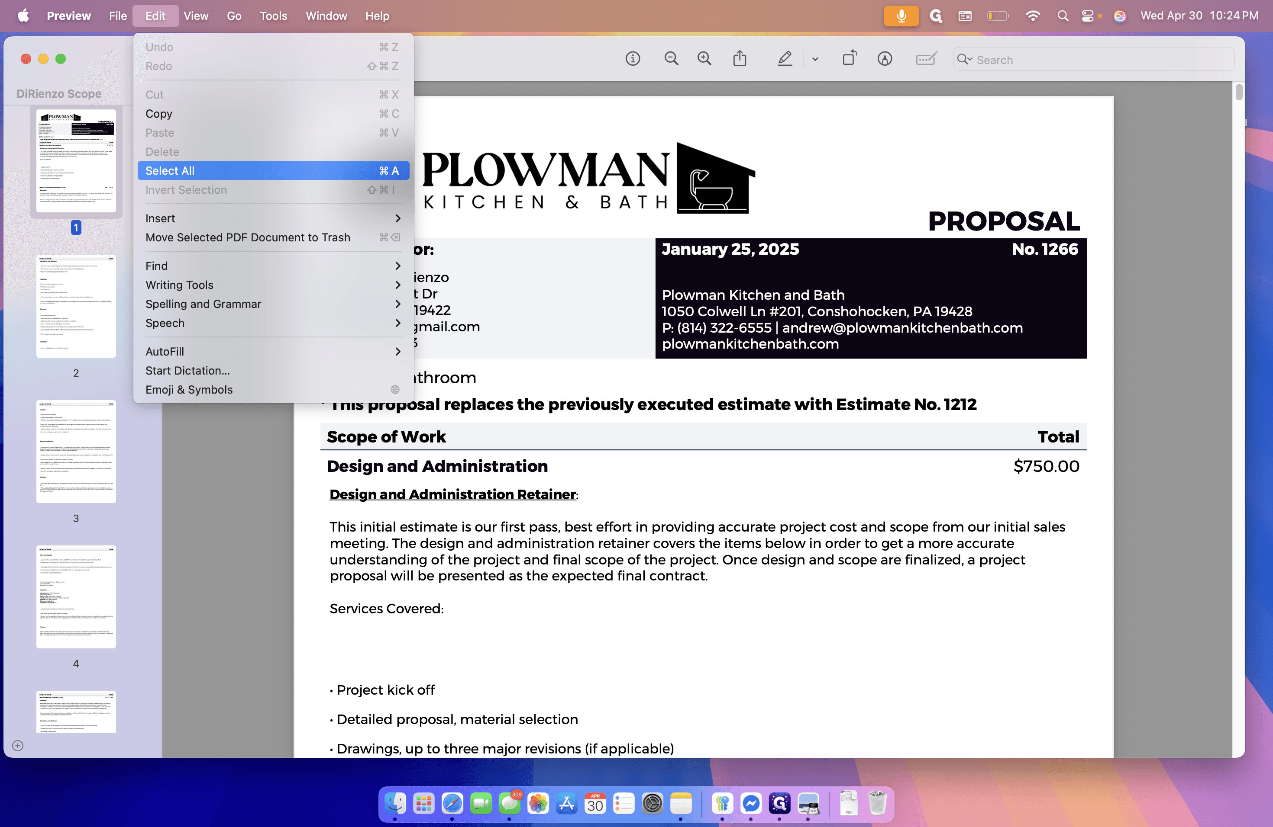Open Siri from the menu bar
Image resolution: width=1273 pixels, height=827 pixels.
pos(1119,16)
